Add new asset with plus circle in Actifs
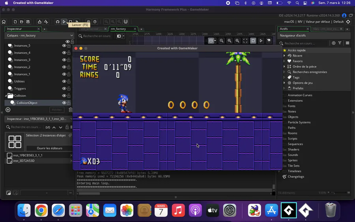The image size is (355, 222). (x=334, y=43)
